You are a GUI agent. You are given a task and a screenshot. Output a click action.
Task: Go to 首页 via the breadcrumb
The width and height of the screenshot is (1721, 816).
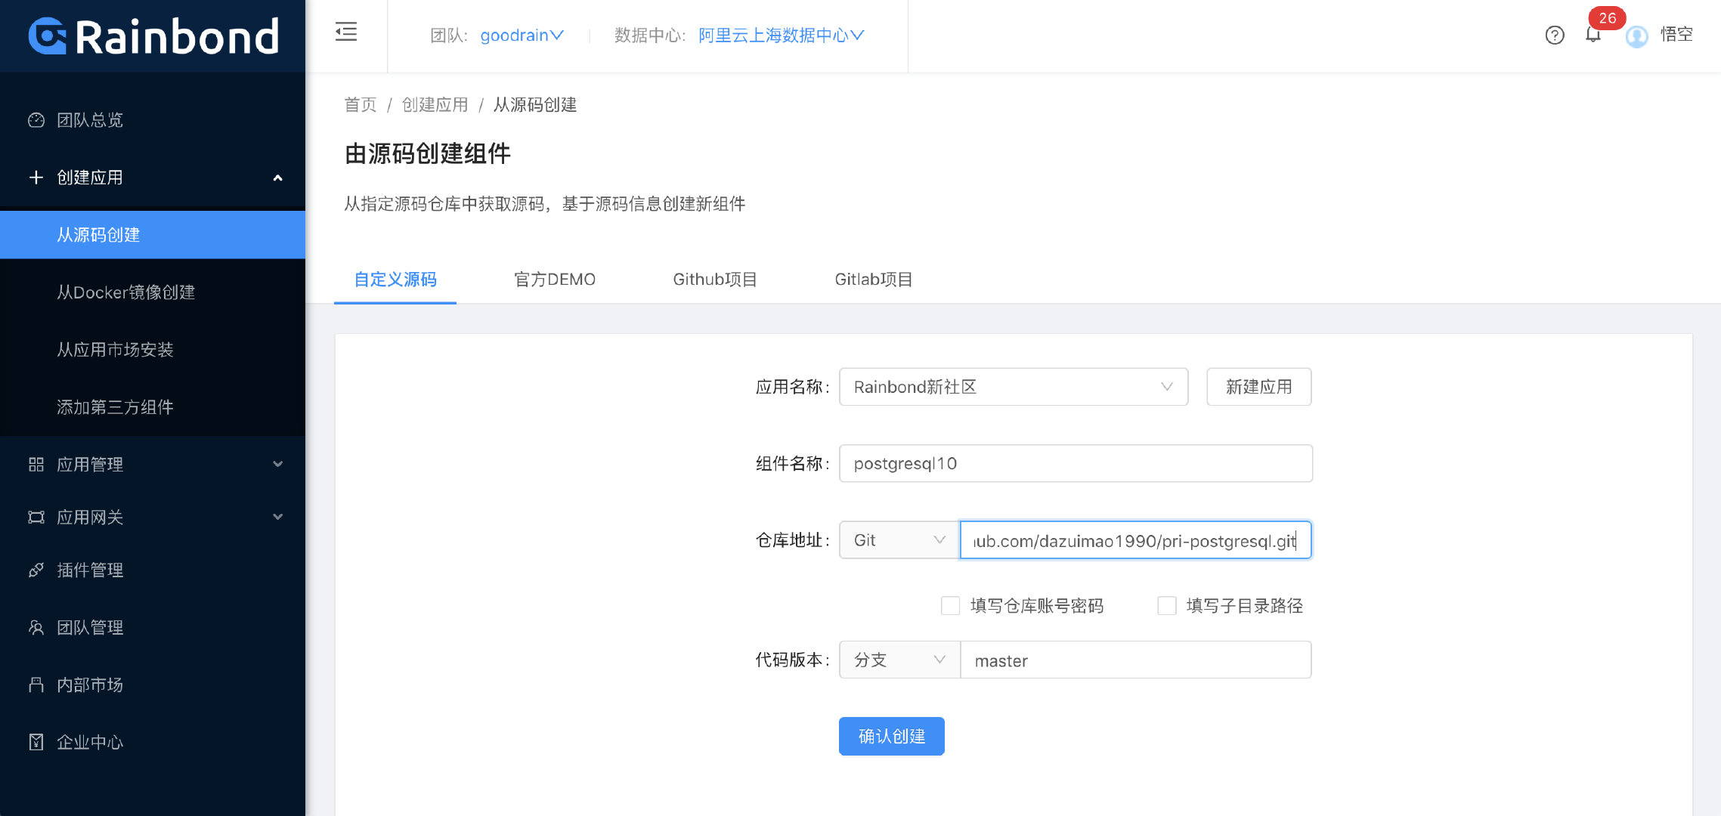(361, 105)
